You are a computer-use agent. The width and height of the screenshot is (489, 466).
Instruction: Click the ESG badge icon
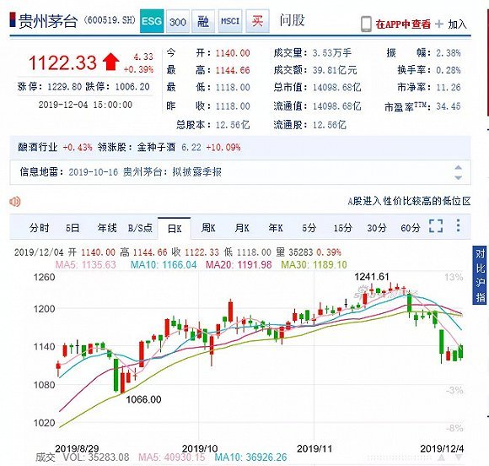pos(152,21)
